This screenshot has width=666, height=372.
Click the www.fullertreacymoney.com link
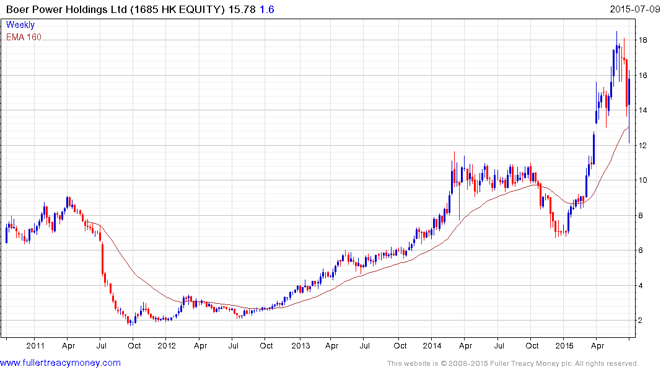[x=60, y=363]
